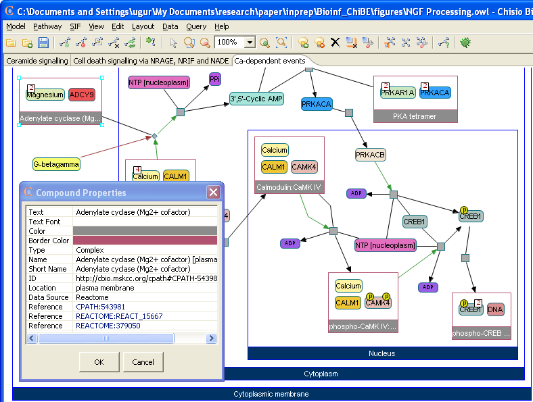Switch to Cell death signalling tab
The height and width of the screenshot is (402, 533).
[151, 61]
